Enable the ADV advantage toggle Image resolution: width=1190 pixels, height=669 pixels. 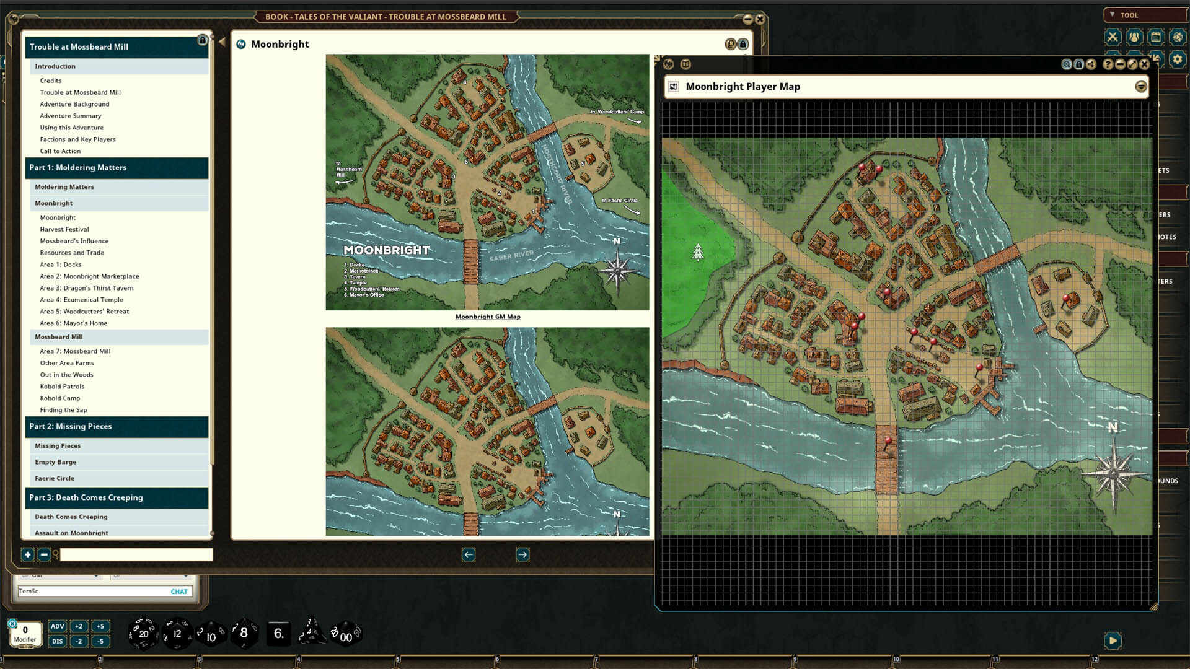58,626
